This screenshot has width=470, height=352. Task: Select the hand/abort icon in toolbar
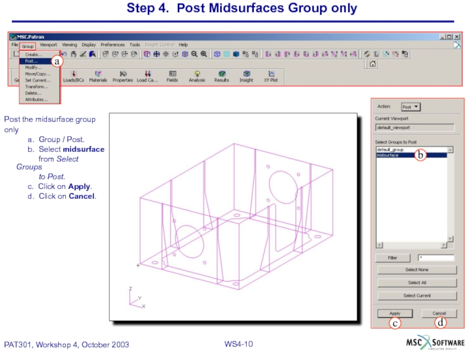click(x=73, y=54)
